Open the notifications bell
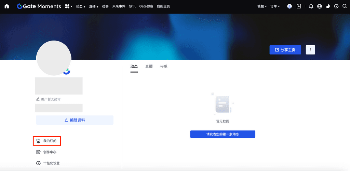The image size is (350, 171). (x=311, y=6)
